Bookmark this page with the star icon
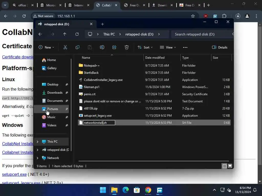The width and height of the screenshot is (262, 196). point(193,16)
